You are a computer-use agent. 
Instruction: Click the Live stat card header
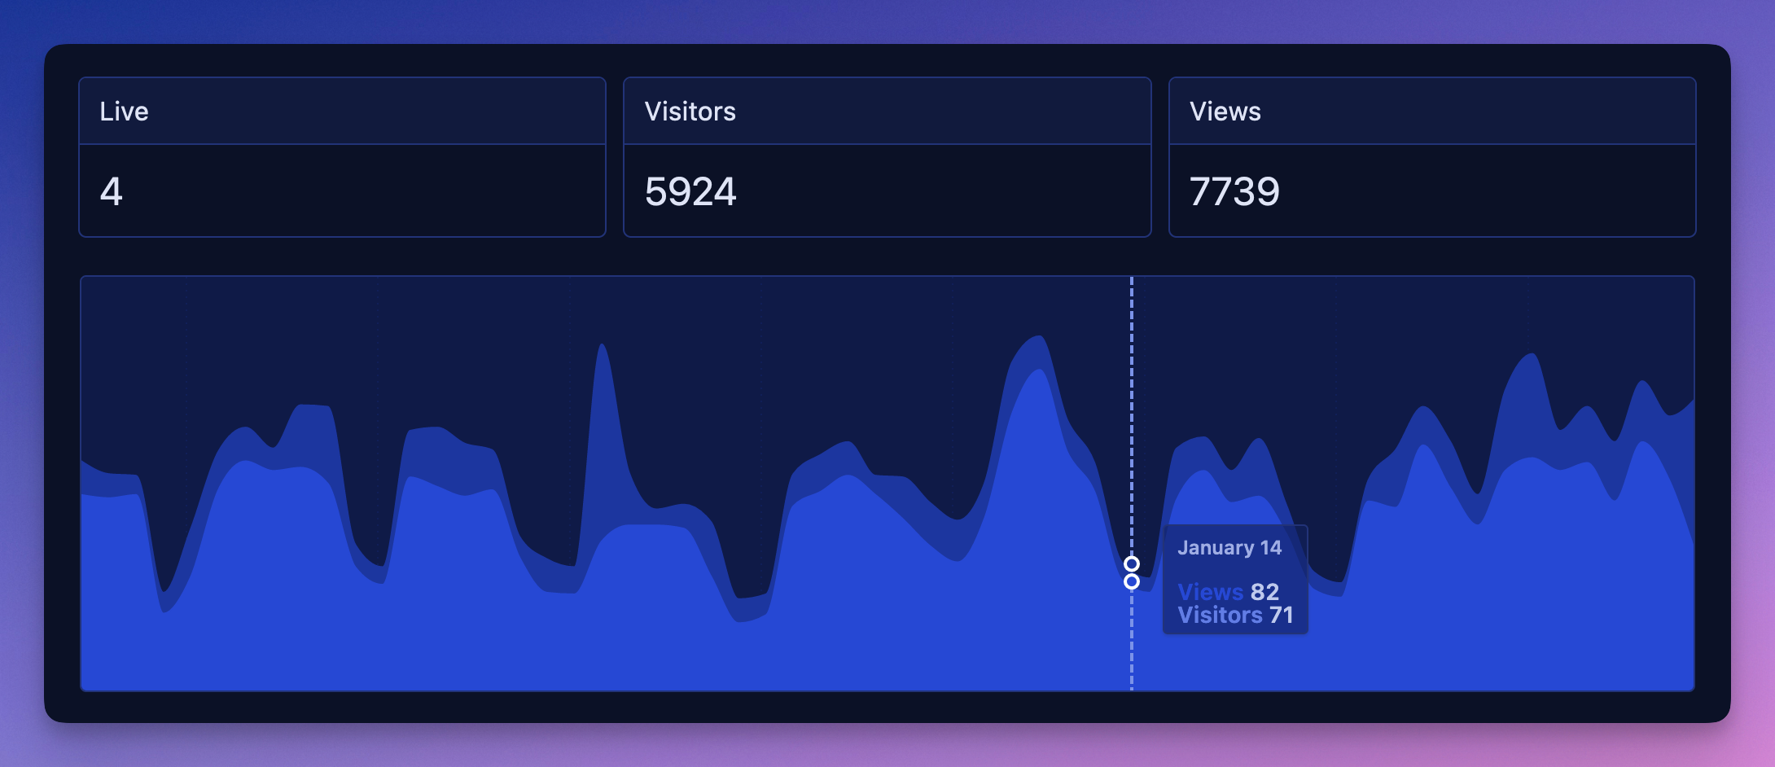pyautogui.click(x=342, y=112)
